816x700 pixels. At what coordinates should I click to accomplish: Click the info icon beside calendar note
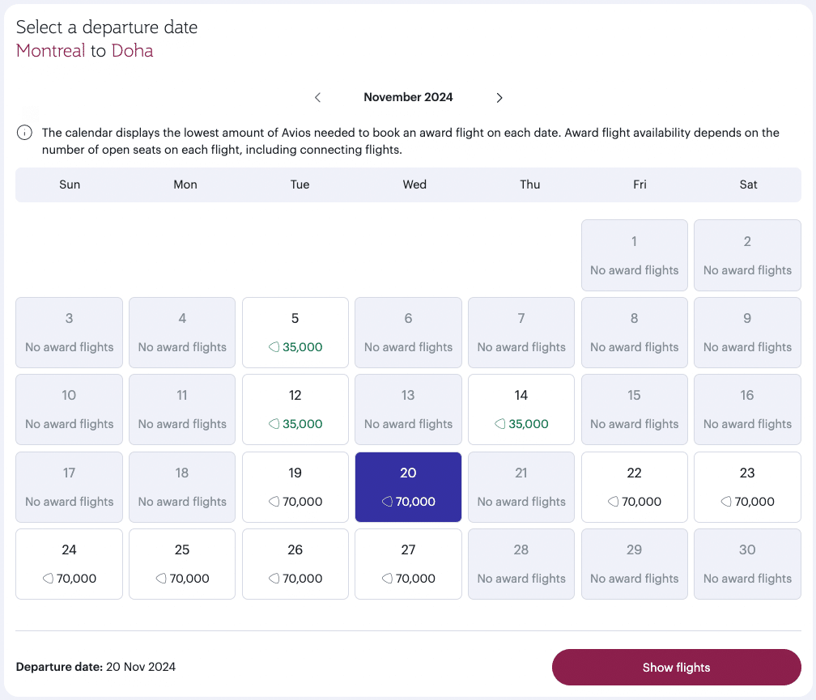click(25, 133)
